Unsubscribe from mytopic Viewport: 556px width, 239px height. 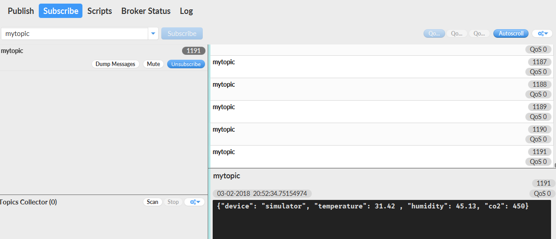pyautogui.click(x=186, y=64)
